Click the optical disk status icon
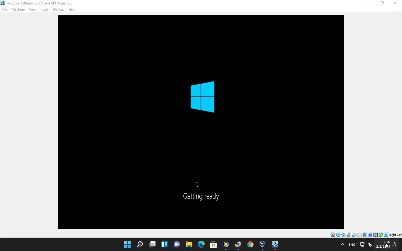Screen dimensions: 402x251 click(338, 235)
